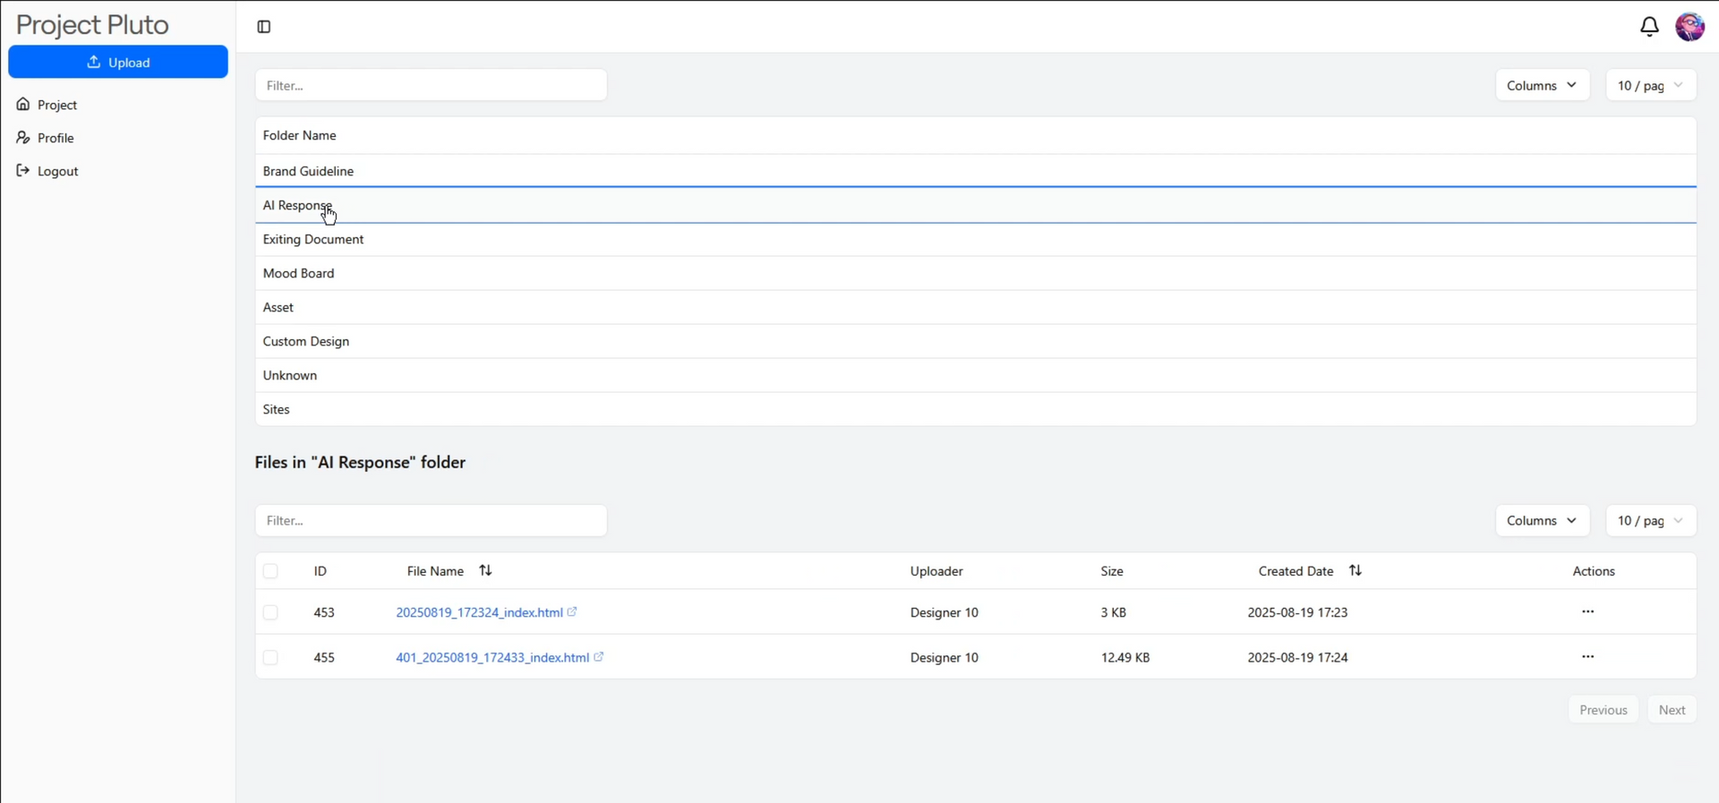
Task: Open the 401_20250819_172433_index.html file link
Action: point(492,658)
